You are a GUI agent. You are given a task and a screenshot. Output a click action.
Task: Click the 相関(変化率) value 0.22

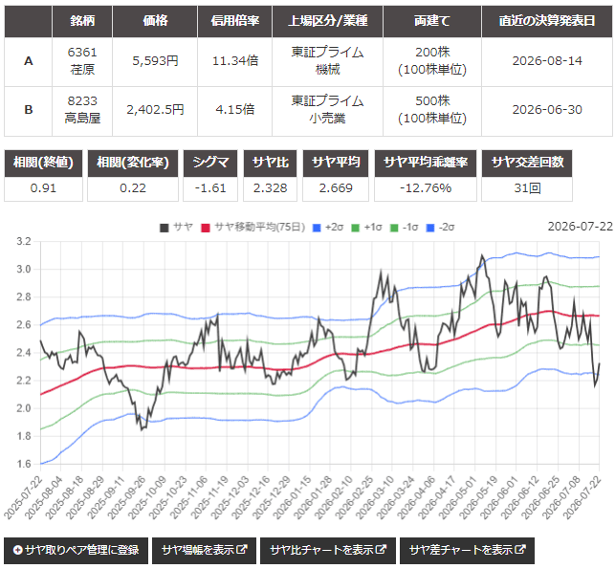click(x=133, y=188)
